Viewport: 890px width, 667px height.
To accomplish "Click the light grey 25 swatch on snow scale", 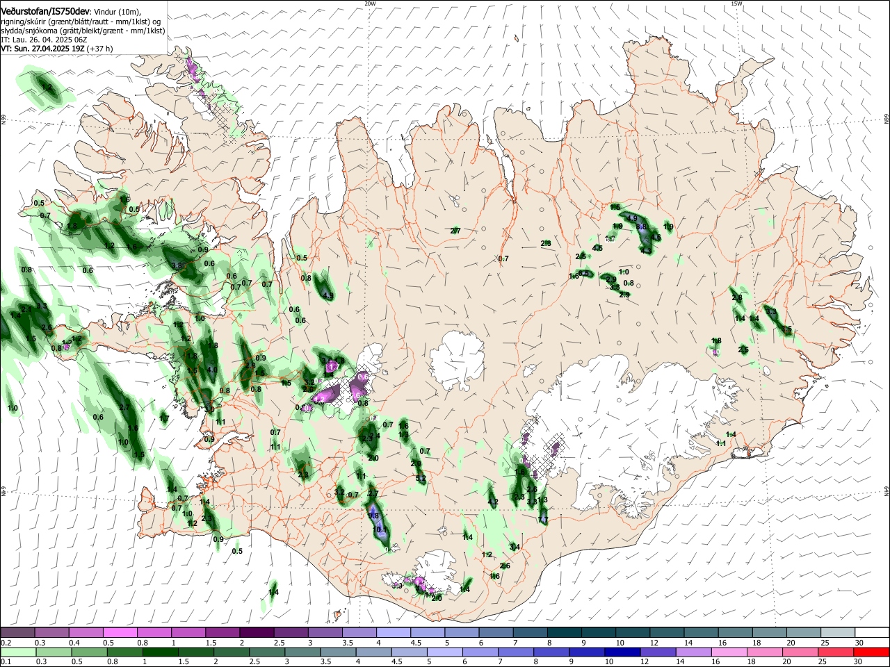I will pos(838,632).
